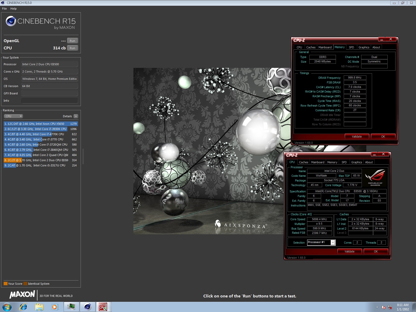
Task: Select ranking row Core i7-4770K
Action: pyautogui.click(x=41, y=134)
